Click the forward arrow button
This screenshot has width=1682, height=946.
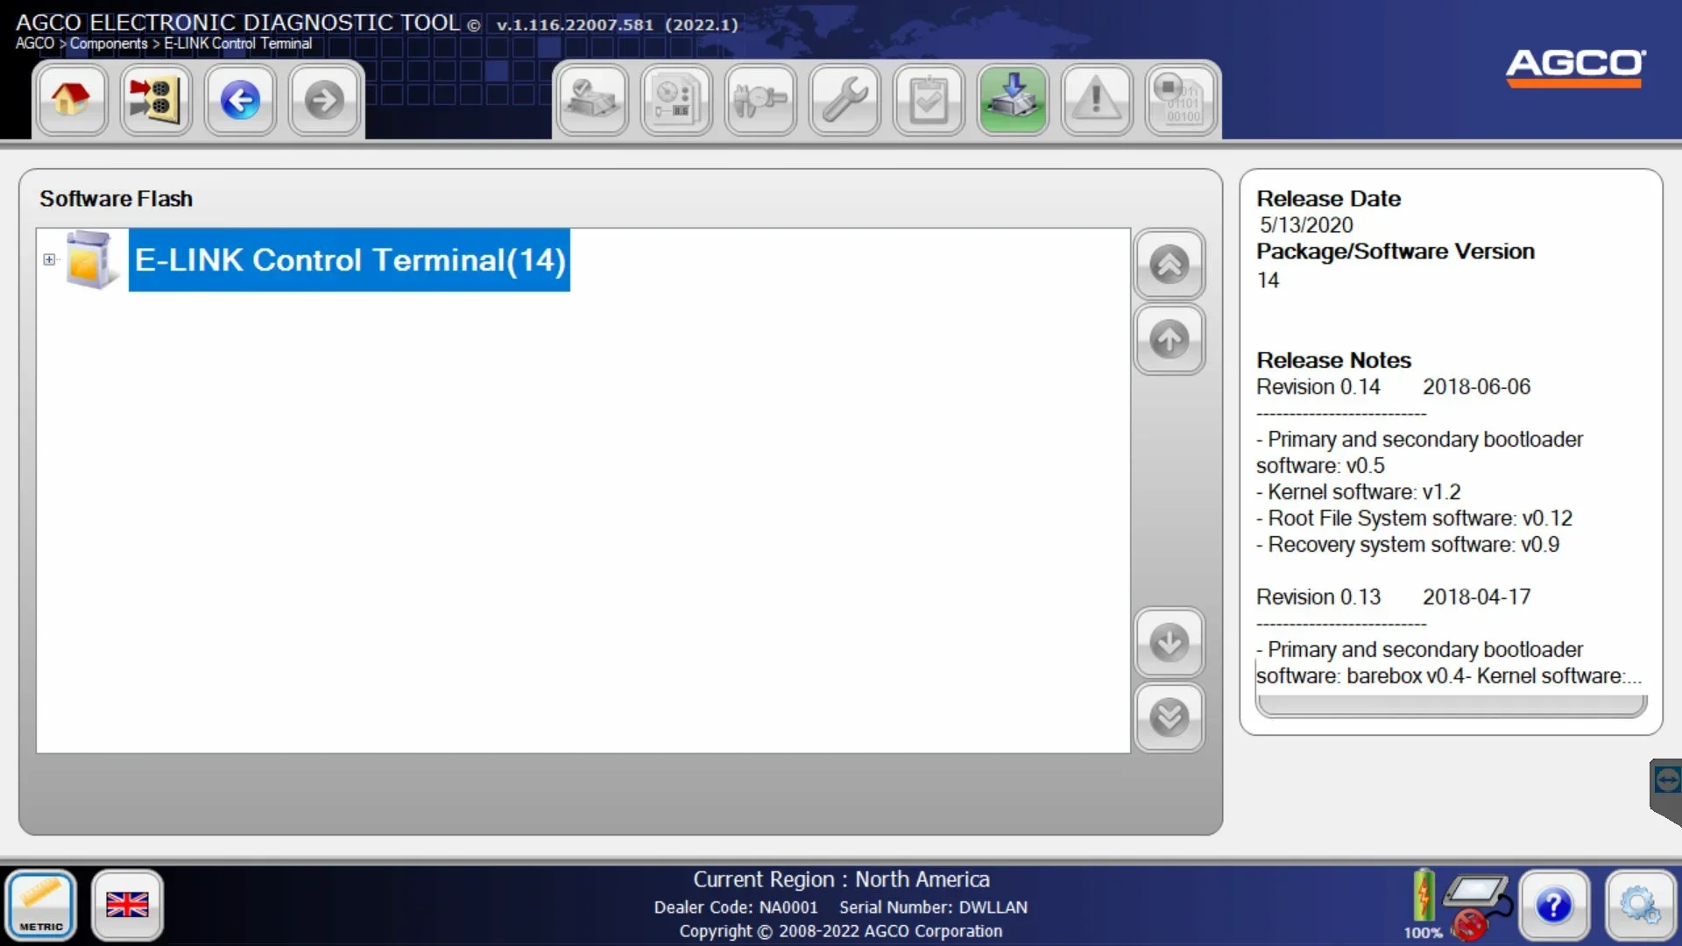click(324, 100)
